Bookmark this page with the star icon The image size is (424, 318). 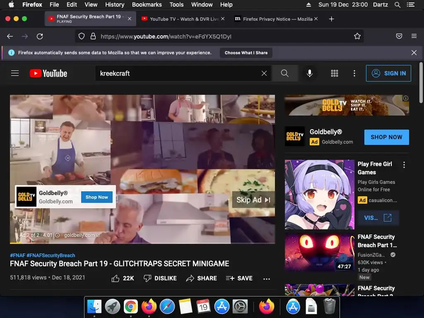357,36
